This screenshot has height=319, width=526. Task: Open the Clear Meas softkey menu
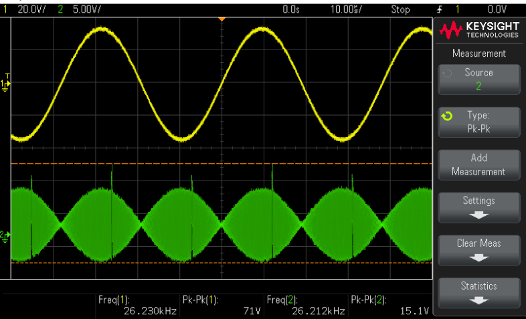coord(478,250)
